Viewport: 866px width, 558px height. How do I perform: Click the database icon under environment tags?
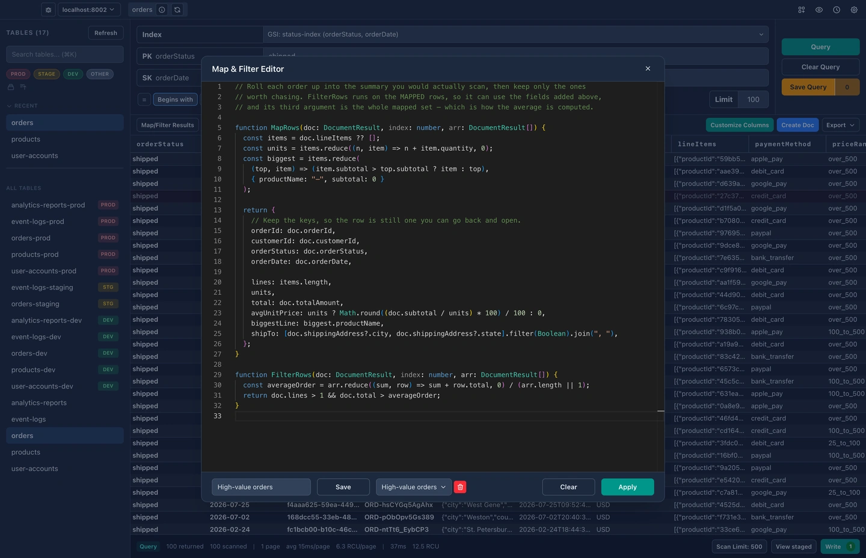click(x=11, y=87)
